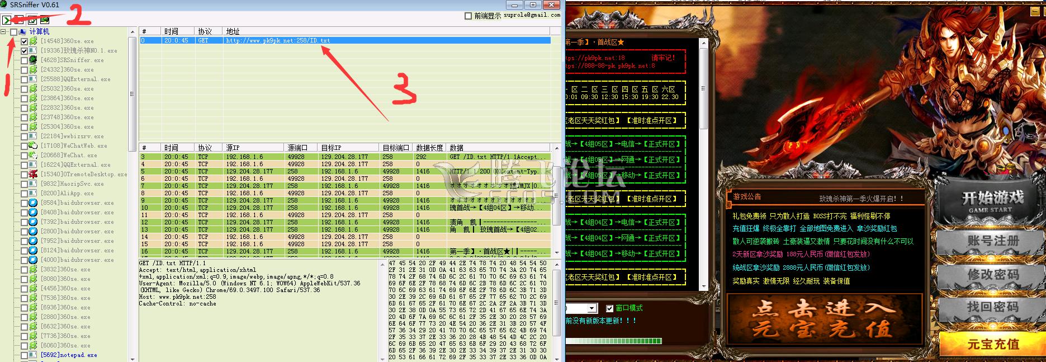
Task: Click the icon of [17108]WeChatWeb.exe
Action: pos(33,145)
